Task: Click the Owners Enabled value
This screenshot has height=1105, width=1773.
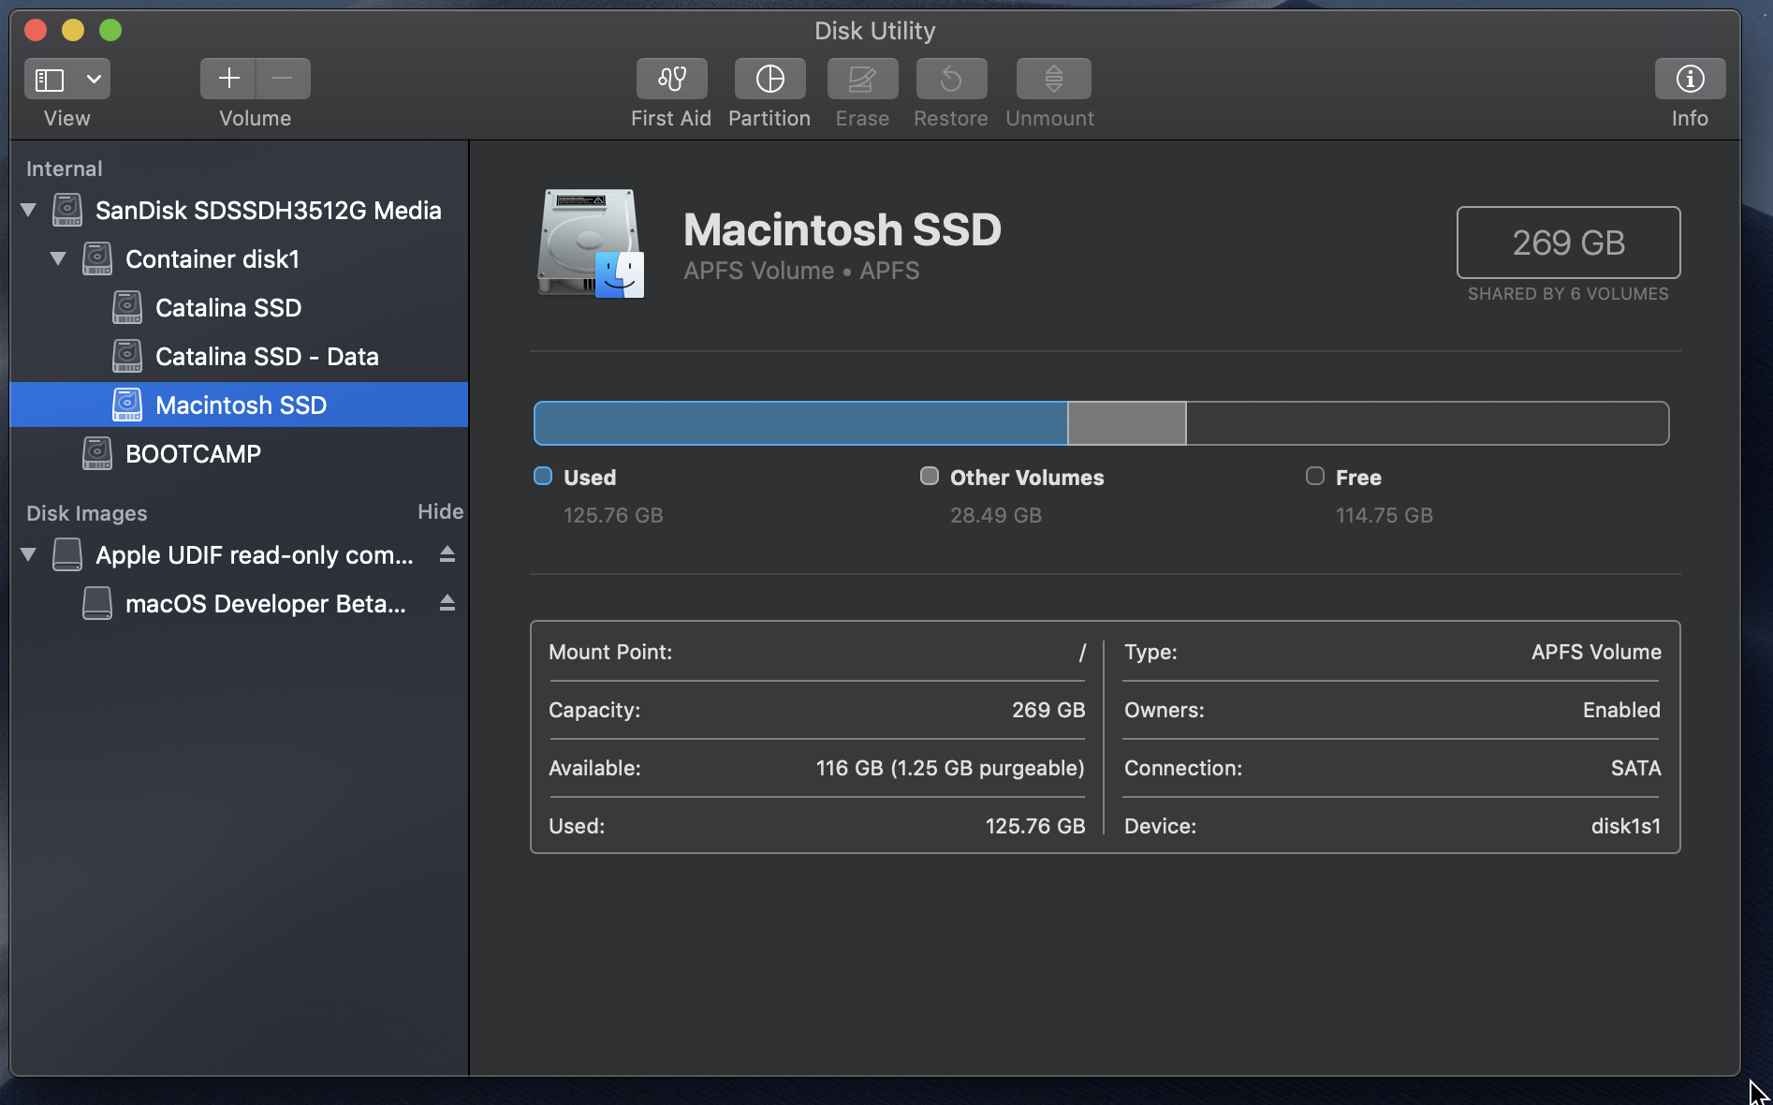Action: coord(1621,710)
